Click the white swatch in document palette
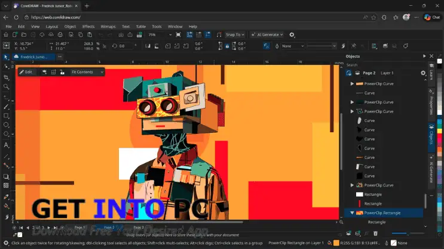444x249 pixels. [x=20, y=235]
